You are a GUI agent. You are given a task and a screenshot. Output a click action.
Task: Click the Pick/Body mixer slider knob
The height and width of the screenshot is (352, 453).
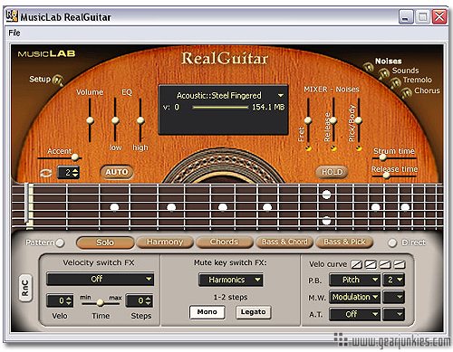tap(359, 120)
